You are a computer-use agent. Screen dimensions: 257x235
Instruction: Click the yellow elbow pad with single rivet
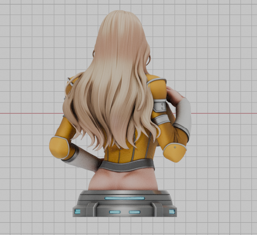pos(175,152)
